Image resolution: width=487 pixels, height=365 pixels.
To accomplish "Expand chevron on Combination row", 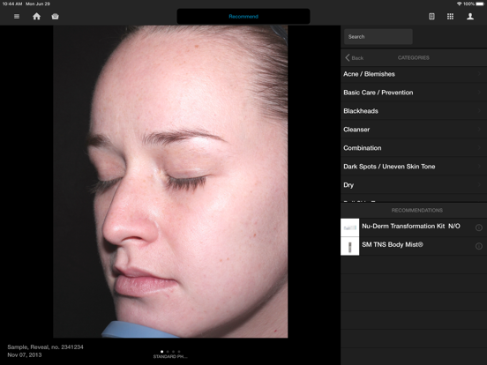I will pyautogui.click(x=480, y=148).
